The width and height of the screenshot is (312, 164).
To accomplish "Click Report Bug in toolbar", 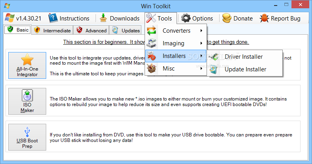I will click(280, 18).
